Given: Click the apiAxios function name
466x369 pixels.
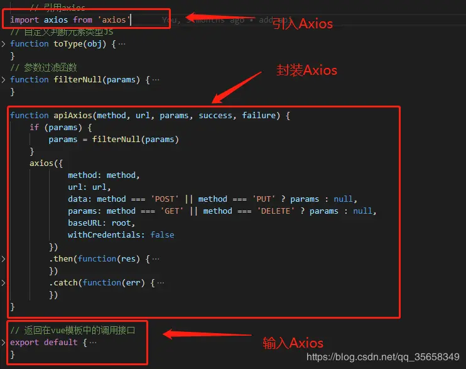Looking at the screenshot, I should point(73,116).
